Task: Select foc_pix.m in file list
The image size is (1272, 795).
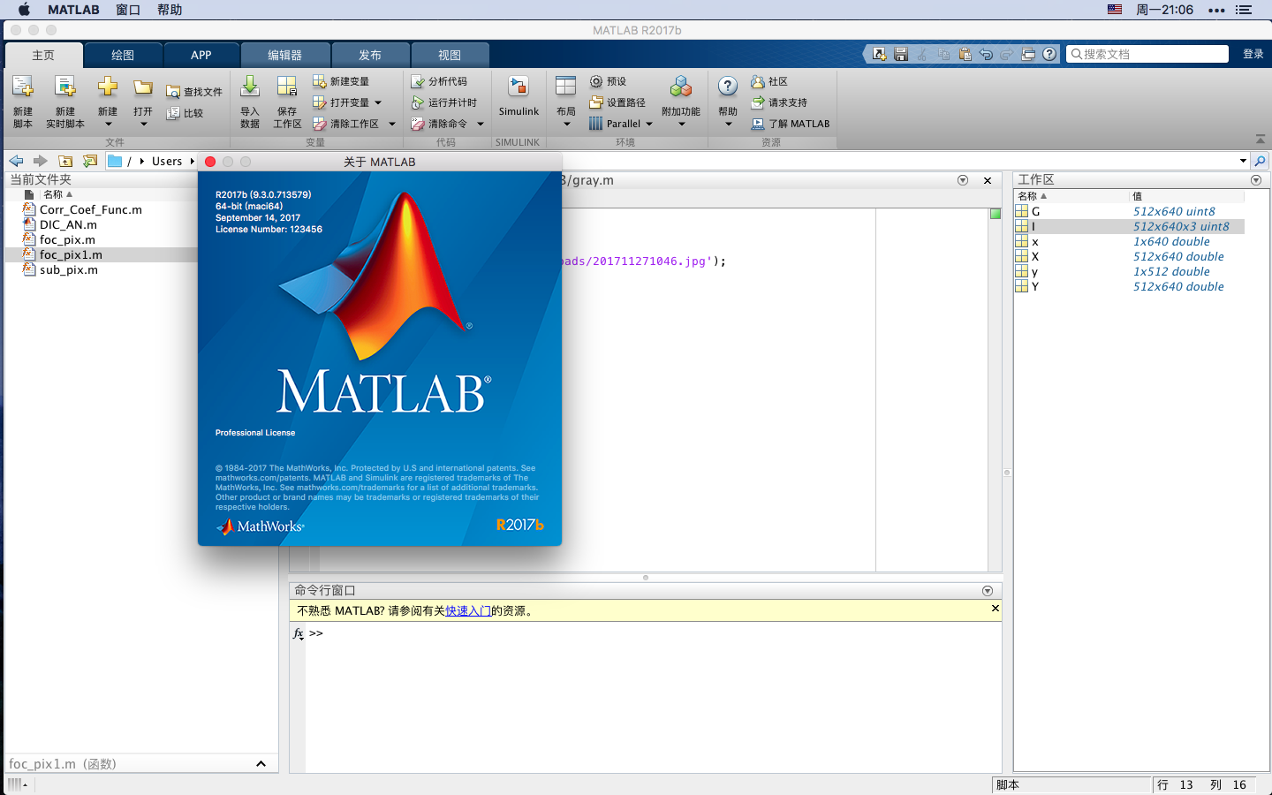Action: coord(67,239)
